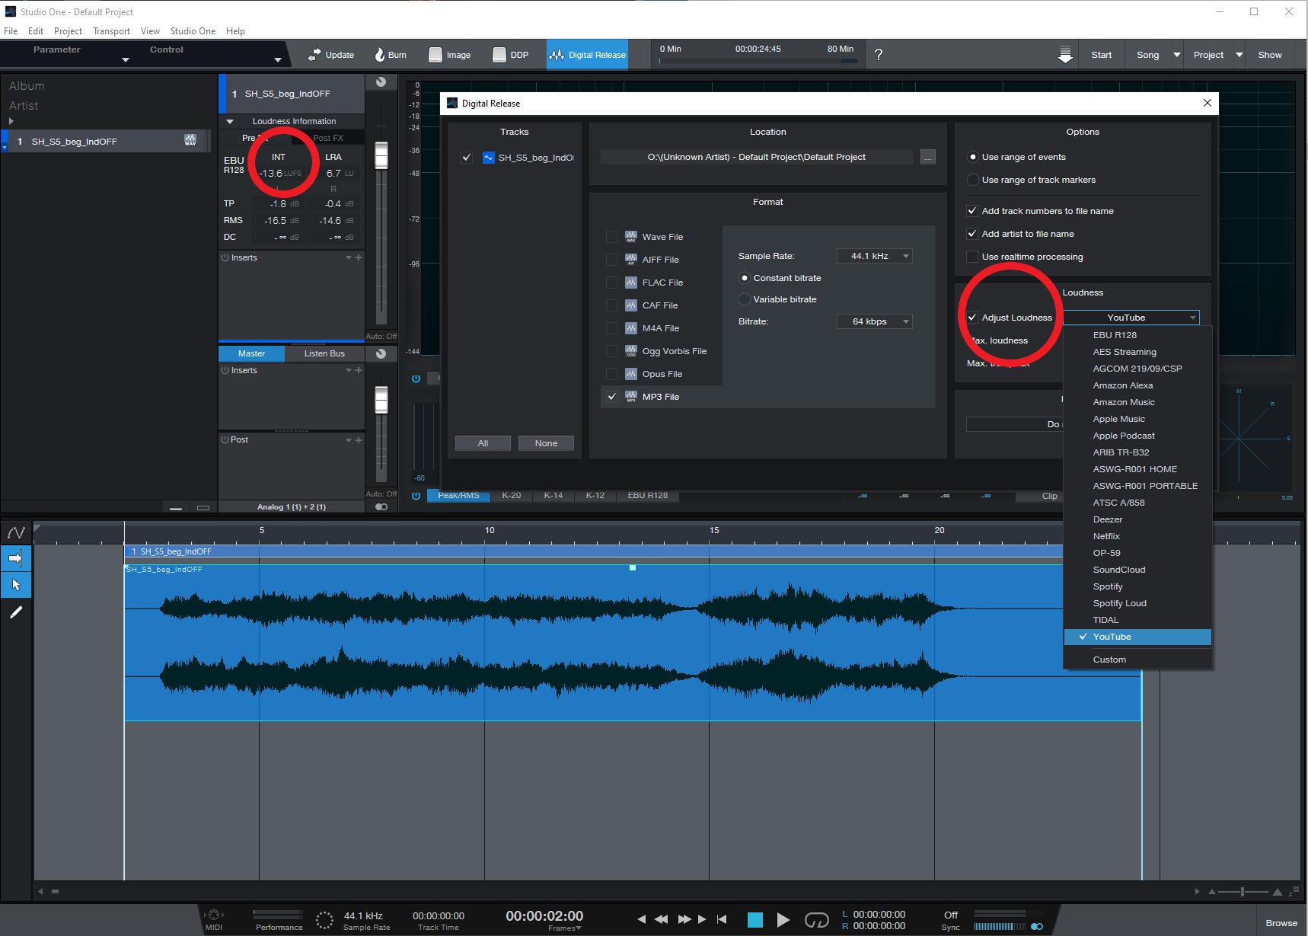Open the Frames time format dropdown

(565, 928)
